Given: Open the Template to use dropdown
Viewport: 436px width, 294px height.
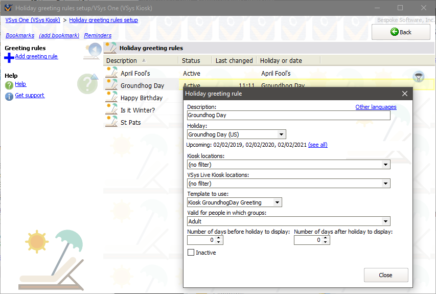Looking at the screenshot, I should [x=277, y=202].
